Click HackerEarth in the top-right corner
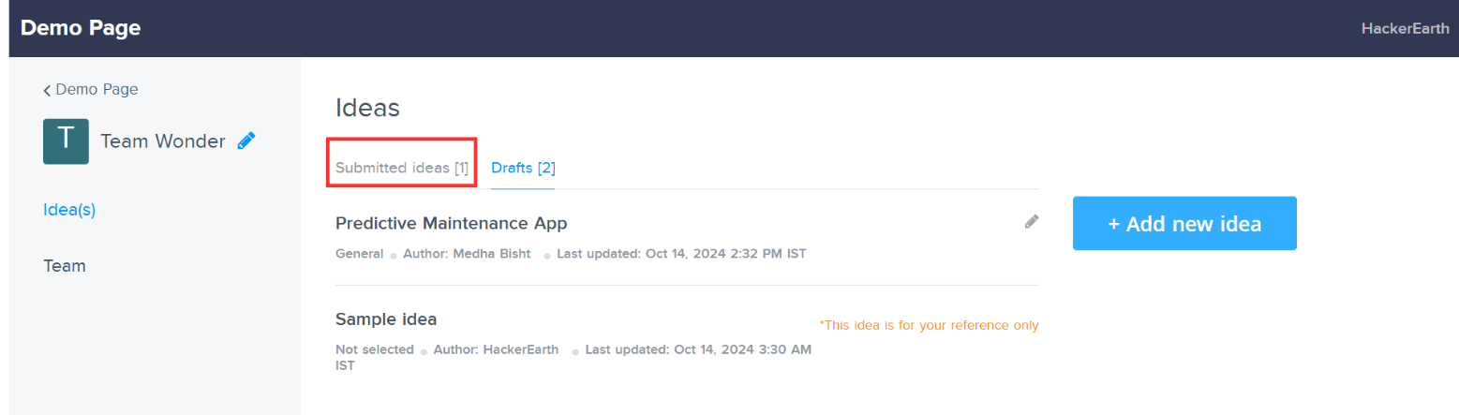This screenshot has width=1459, height=415. pyautogui.click(x=1404, y=29)
